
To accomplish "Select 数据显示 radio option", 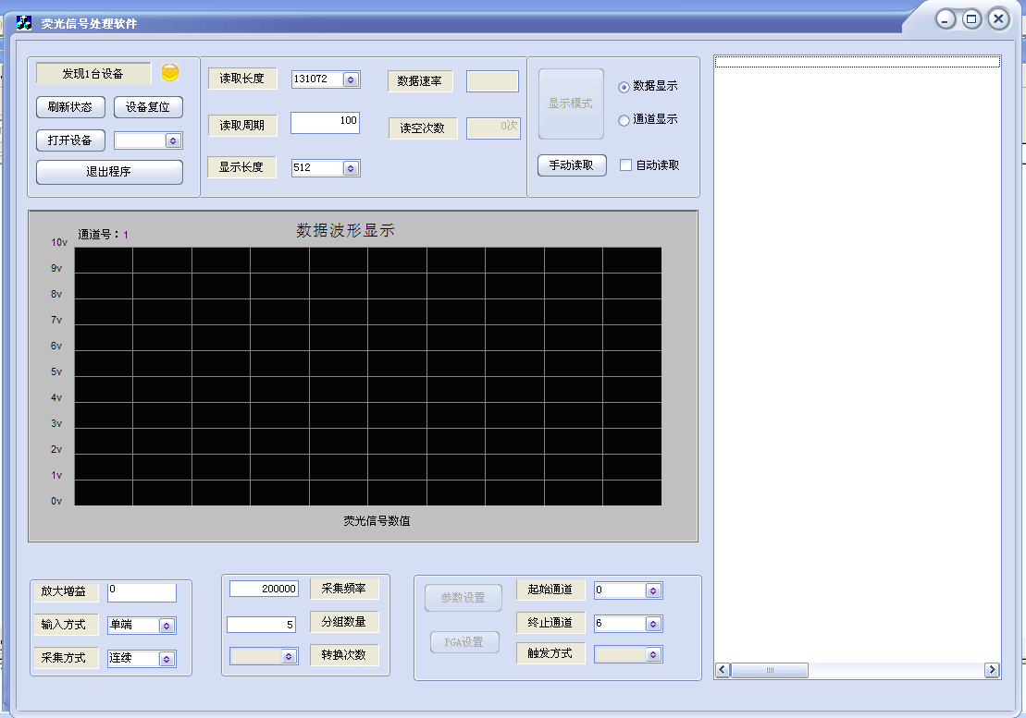I will [624, 87].
